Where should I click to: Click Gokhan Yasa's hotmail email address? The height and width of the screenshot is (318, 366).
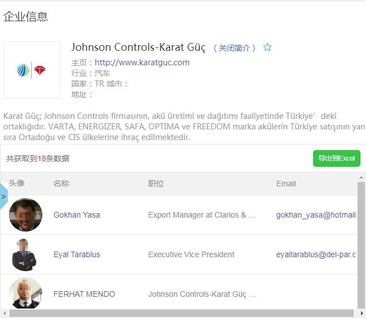[316, 215]
